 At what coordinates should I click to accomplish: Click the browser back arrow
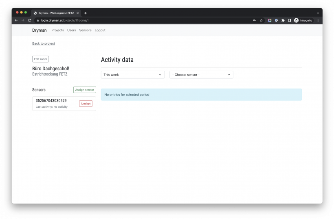(16, 20)
